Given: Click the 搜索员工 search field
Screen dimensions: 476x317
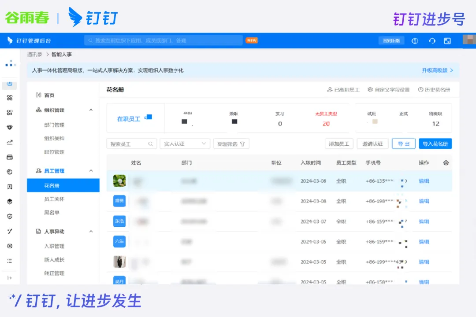Looking at the screenshot, I should click(x=132, y=144).
